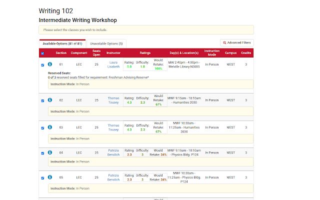Switch to Unavailable Options (5) tab
This screenshot has height=200, width=320.
tap(106, 43)
